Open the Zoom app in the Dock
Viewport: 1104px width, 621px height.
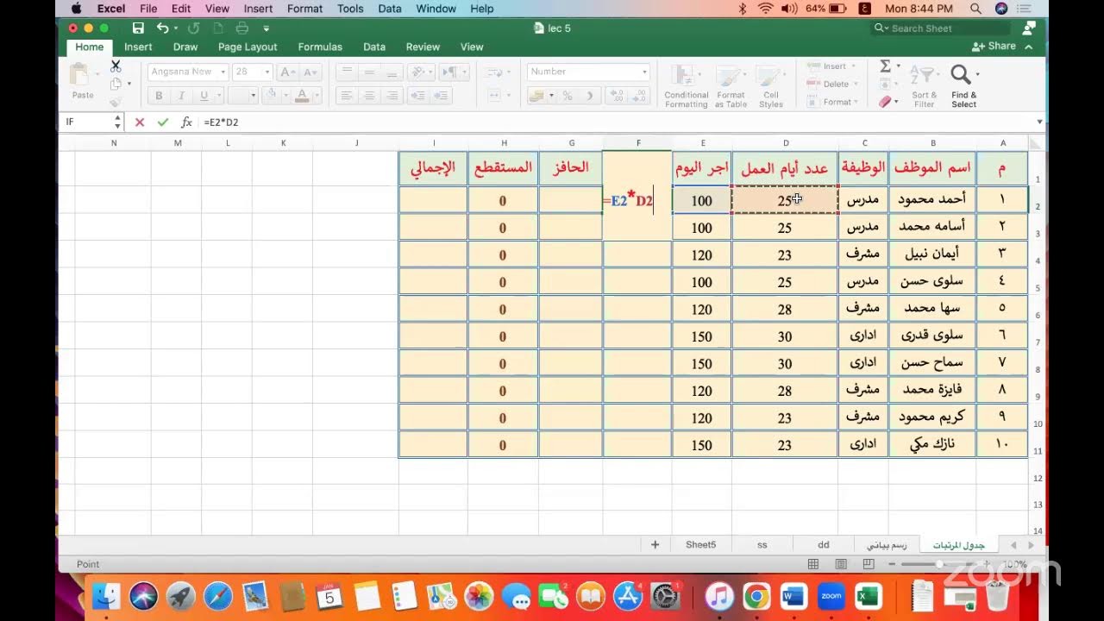coord(831,596)
